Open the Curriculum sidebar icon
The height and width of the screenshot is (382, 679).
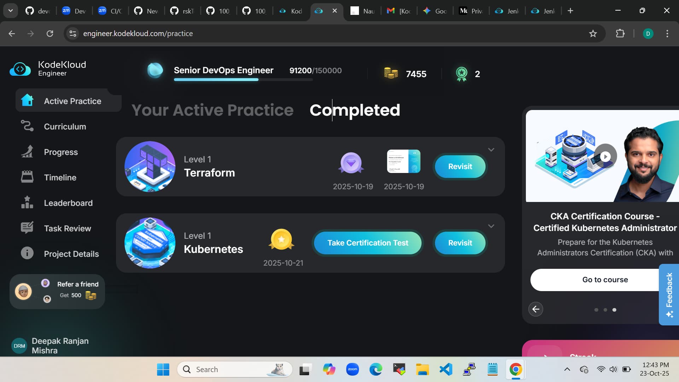tap(27, 126)
